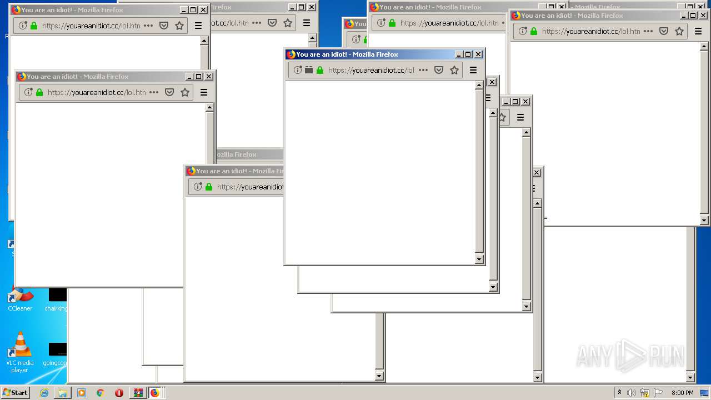
Task: Open the hamburger menu in the window showing 'ot.cc/lol.htn'
Action: point(307,23)
